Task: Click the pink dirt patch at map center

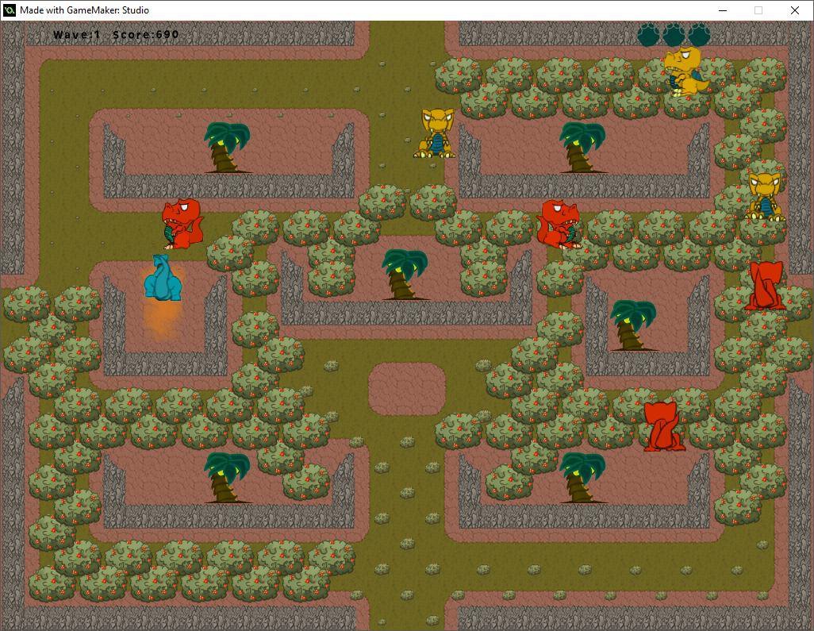Action: point(407,389)
